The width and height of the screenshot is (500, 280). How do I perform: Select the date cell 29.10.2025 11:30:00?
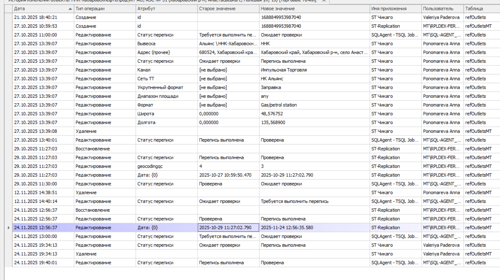(43, 184)
